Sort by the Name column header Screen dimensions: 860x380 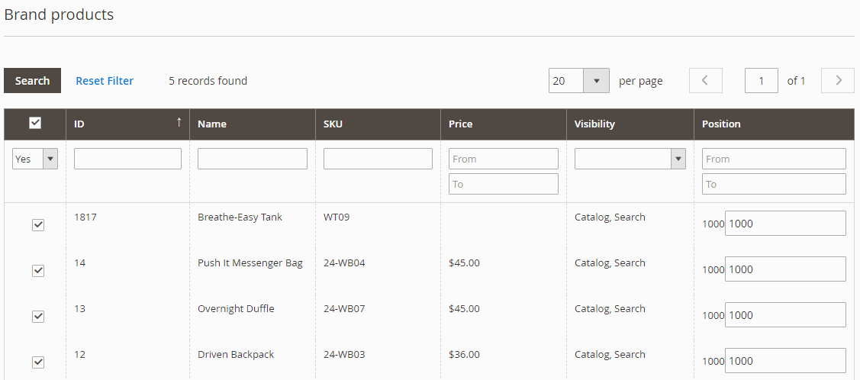click(x=212, y=124)
